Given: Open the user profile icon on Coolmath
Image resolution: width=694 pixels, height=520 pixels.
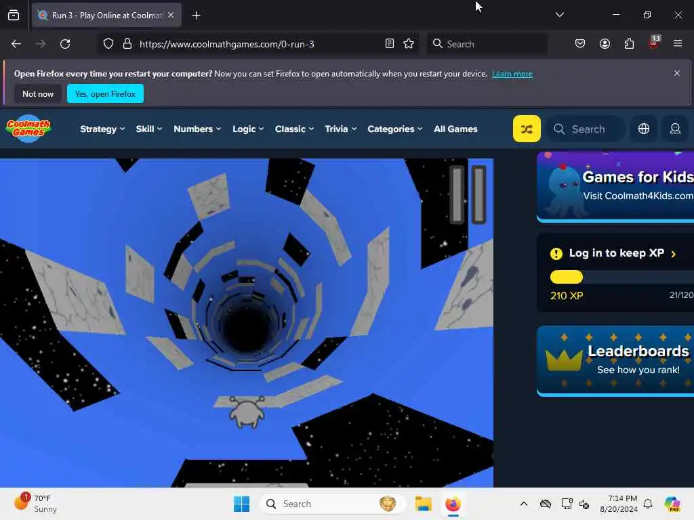Looking at the screenshot, I should 675,129.
